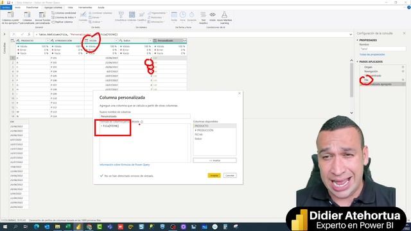
Task: Click the Columna condicional button
Action: [x=64, y=13]
